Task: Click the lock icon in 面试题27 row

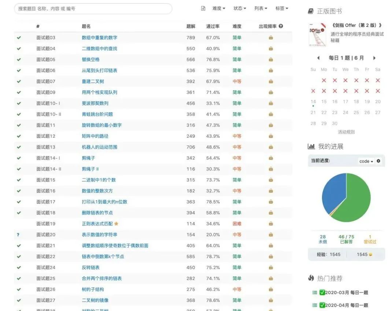Action: click(271, 300)
